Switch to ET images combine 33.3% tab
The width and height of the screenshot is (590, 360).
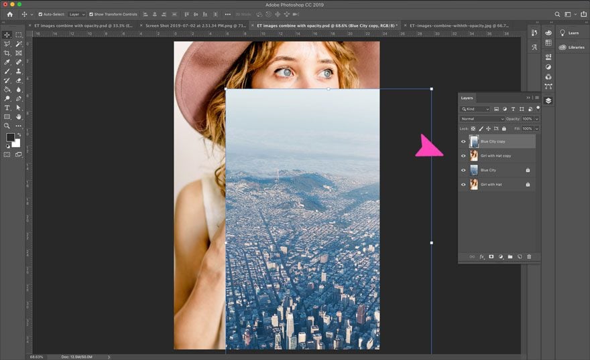[x=82, y=25]
